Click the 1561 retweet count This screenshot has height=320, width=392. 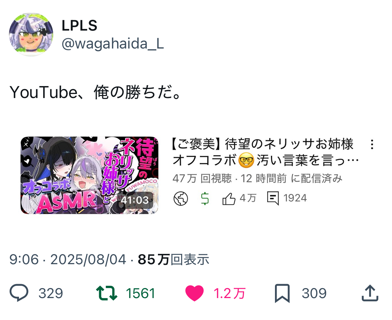pos(141,293)
